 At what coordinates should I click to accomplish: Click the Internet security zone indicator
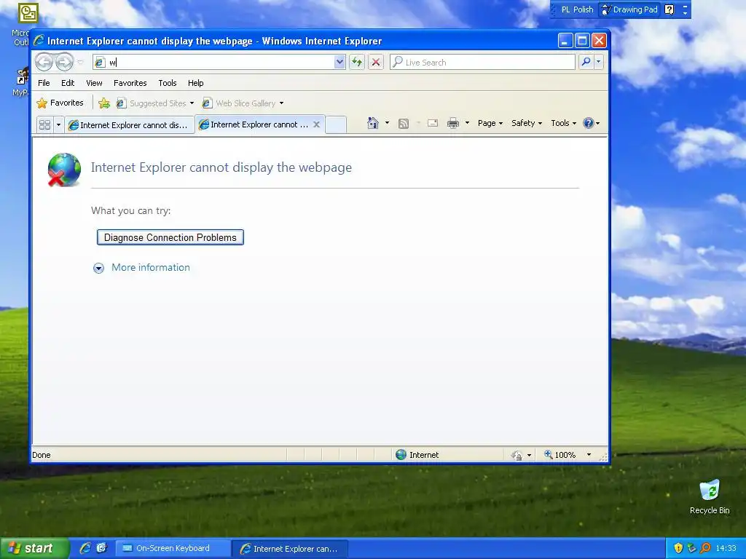click(417, 455)
